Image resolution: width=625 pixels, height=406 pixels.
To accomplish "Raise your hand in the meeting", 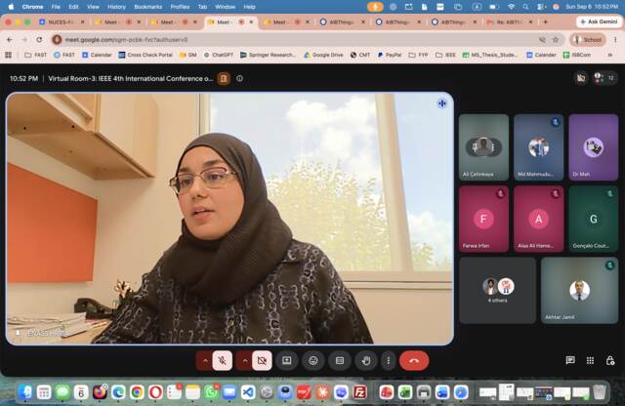I will click(366, 360).
